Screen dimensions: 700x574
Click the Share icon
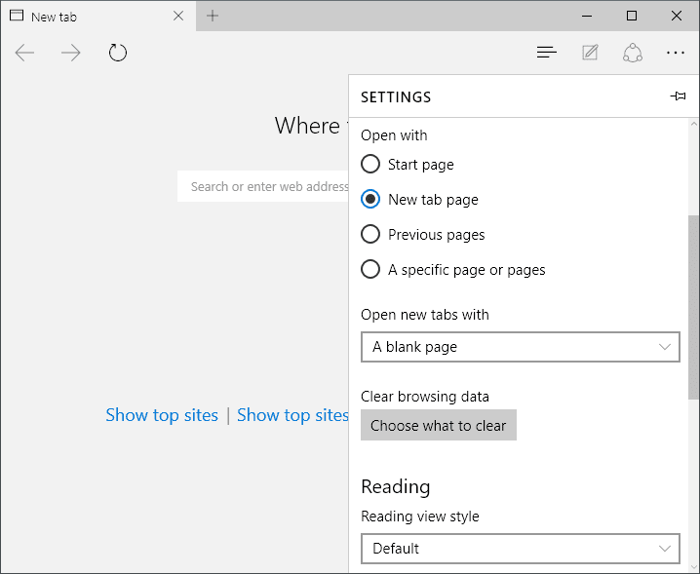(633, 53)
